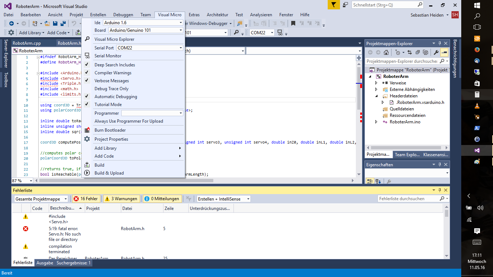
Task: Toggle the 16 Fehler filter button
Action: [86, 199]
